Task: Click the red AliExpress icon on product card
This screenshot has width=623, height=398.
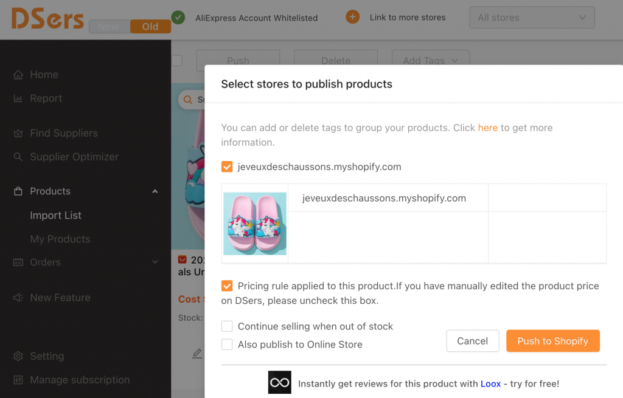Action: tap(183, 260)
